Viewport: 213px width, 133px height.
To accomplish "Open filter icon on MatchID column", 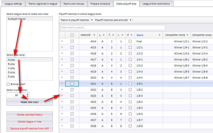I will [95, 35].
